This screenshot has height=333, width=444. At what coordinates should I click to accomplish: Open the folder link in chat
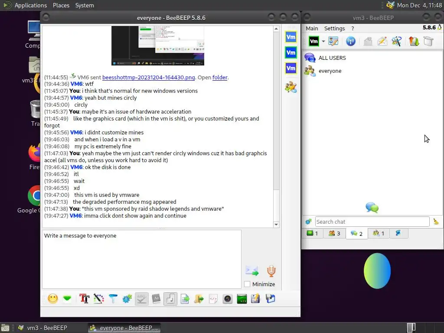click(220, 77)
